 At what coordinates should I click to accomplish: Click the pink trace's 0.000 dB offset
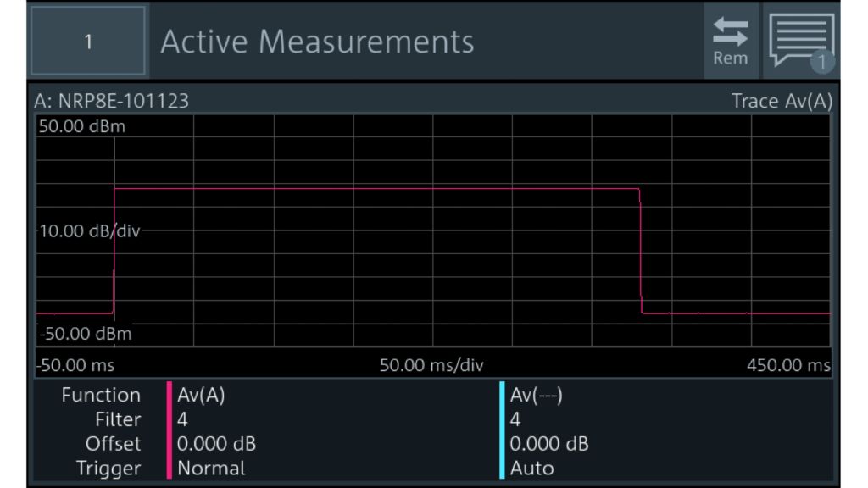(216, 444)
